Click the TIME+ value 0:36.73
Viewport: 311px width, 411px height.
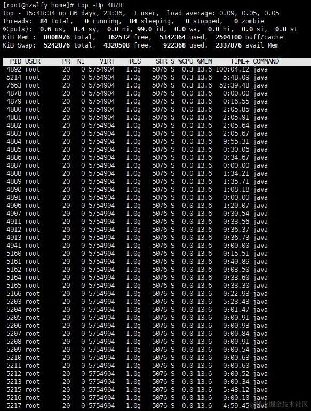click(236, 237)
